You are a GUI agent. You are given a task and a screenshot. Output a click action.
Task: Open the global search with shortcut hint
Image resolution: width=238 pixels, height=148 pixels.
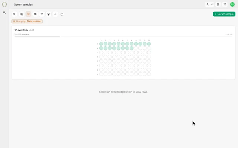click(x=210, y=4)
